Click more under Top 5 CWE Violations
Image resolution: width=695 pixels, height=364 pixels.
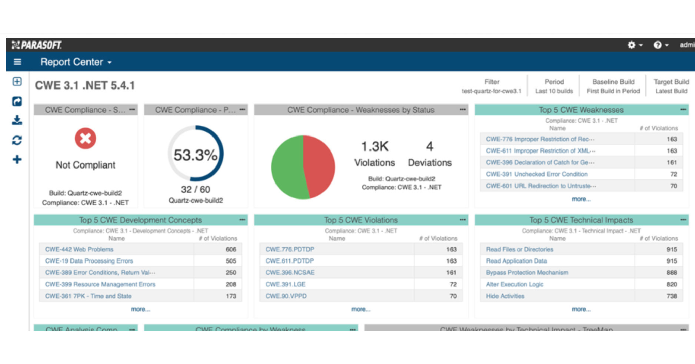[360, 309]
